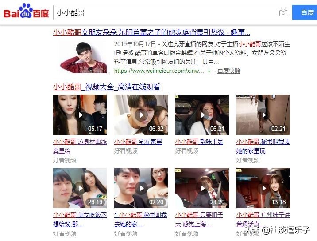Open the 这身材曲线奥里给 video title
Screen dimensions: 317x241
click(80, 146)
